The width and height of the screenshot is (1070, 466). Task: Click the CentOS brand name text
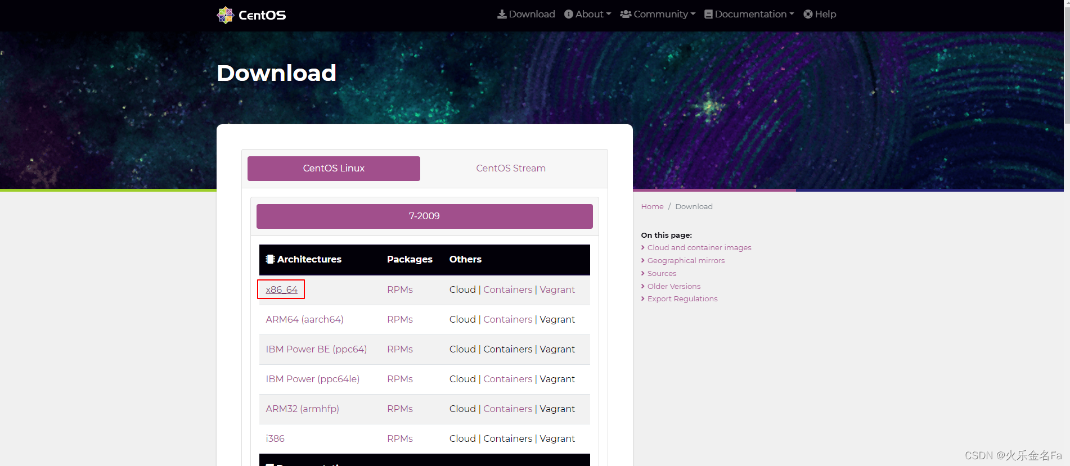click(262, 15)
